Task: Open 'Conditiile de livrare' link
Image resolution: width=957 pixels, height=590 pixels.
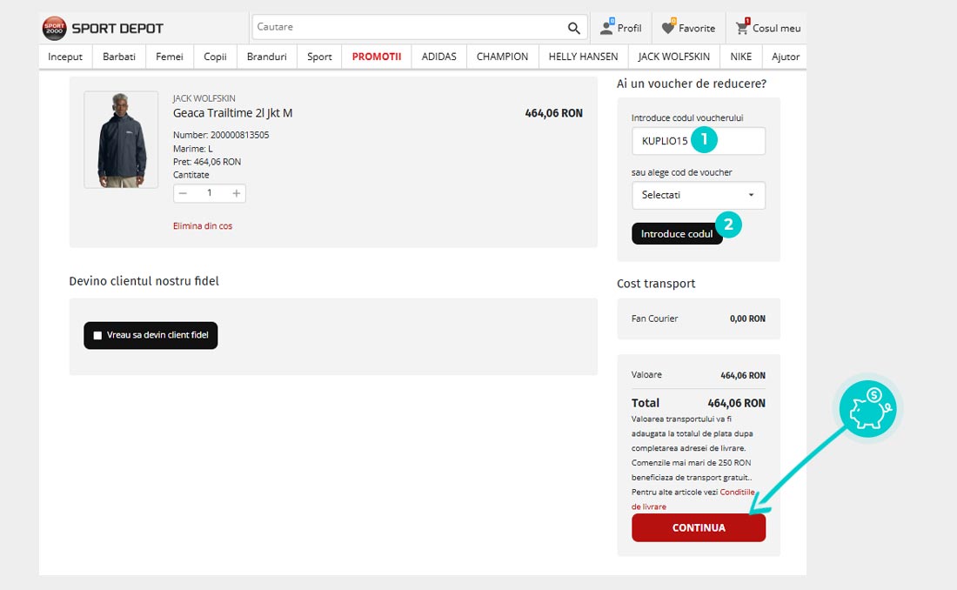Action: pos(736,493)
